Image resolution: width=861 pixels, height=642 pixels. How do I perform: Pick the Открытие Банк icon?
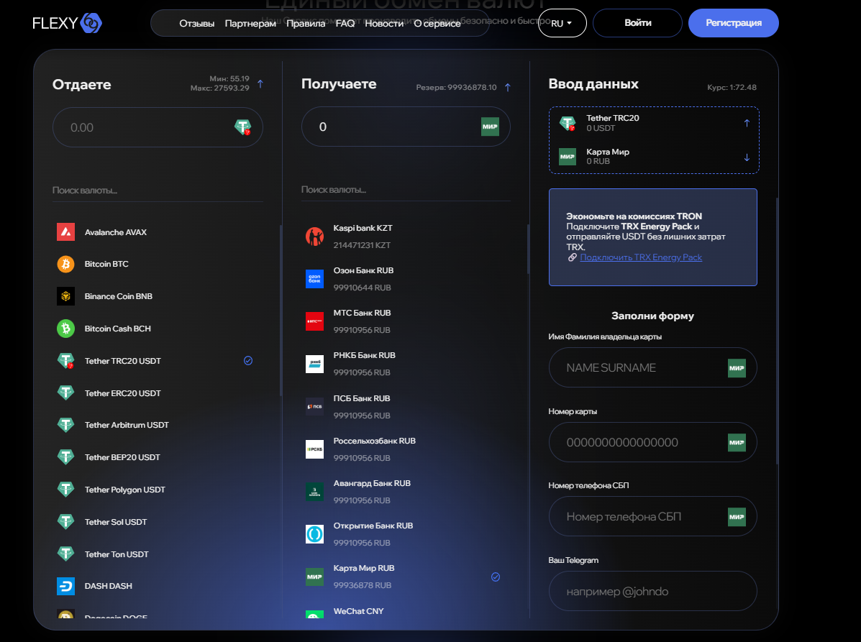[314, 534]
